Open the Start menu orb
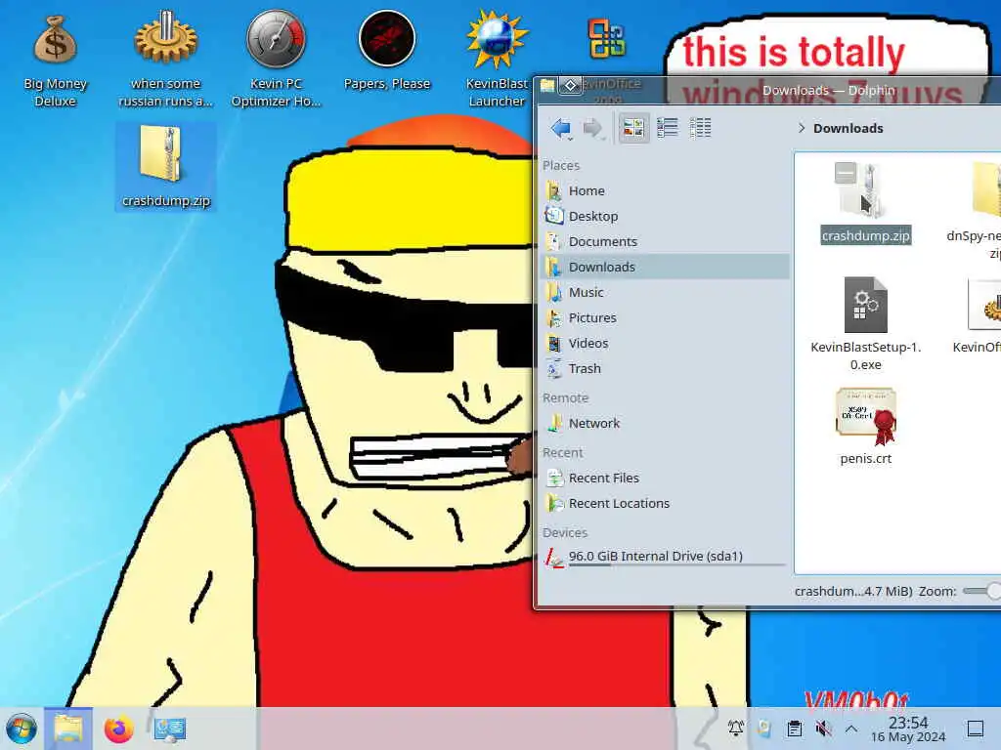 [22, 729]
